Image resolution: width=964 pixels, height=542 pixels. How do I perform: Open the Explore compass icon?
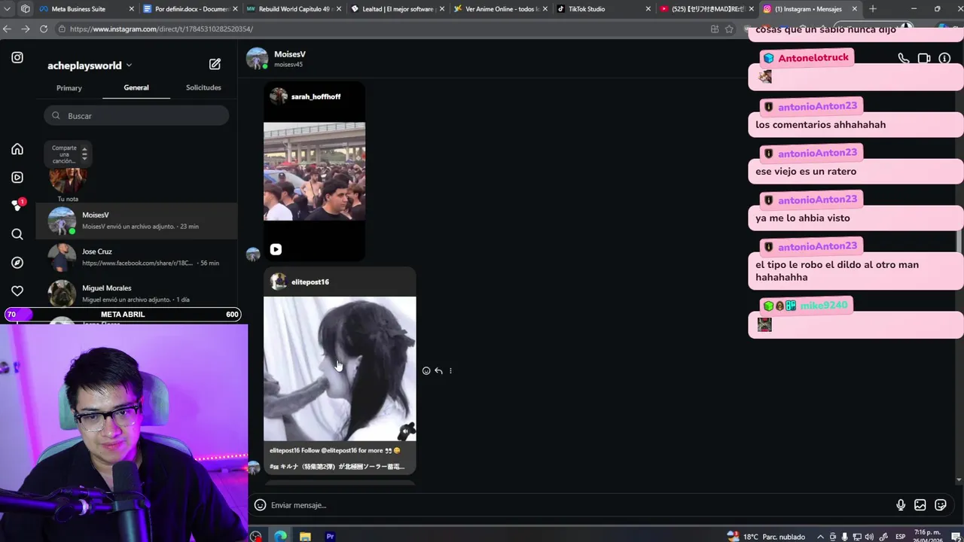[17, 263]
